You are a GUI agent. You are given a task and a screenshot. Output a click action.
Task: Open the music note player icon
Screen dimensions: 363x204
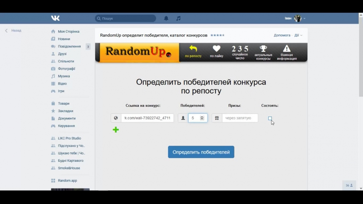(x=178, y=18)
